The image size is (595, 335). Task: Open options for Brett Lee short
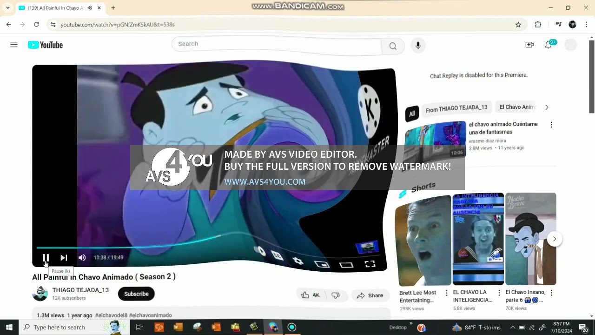pyautogui.click(x=446, y=293)
